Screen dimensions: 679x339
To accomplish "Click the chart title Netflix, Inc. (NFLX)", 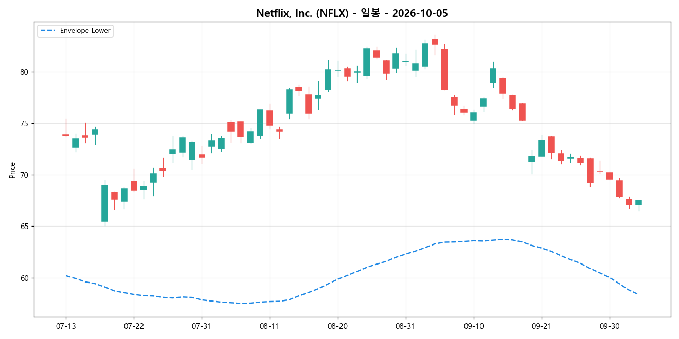I will coord(352,13).
